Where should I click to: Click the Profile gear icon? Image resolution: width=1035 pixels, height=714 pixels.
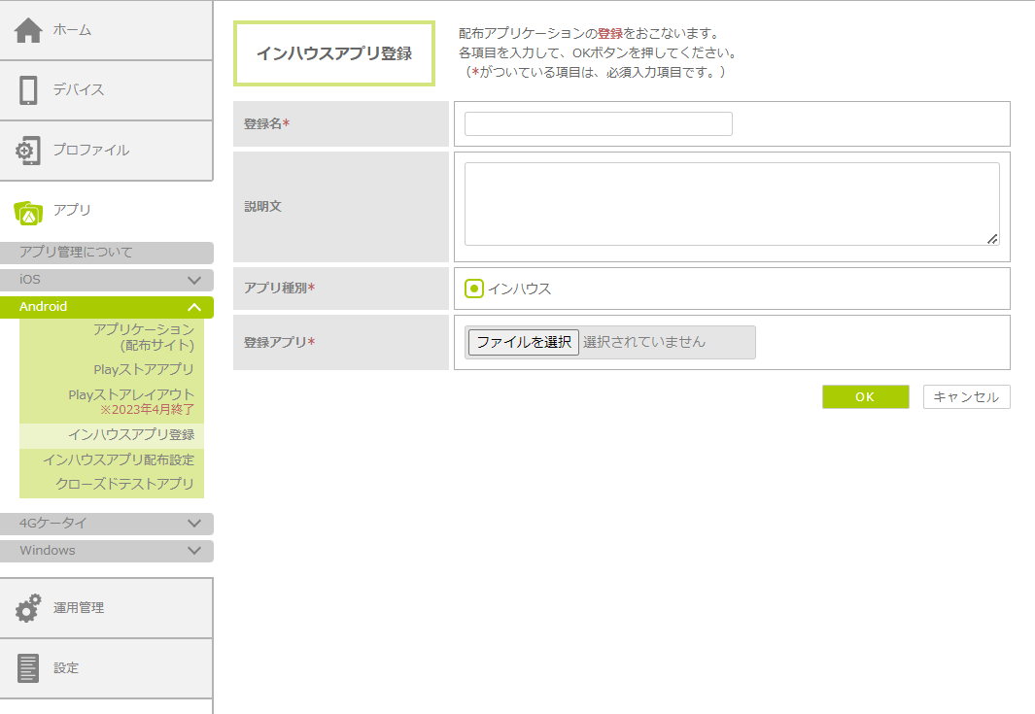(28, 151)
